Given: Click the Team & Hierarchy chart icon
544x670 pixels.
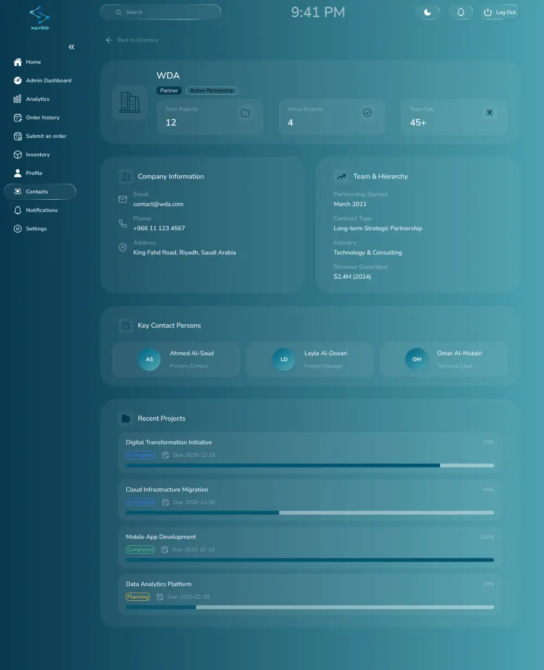Looking at the screenshot, I should 341,176.
